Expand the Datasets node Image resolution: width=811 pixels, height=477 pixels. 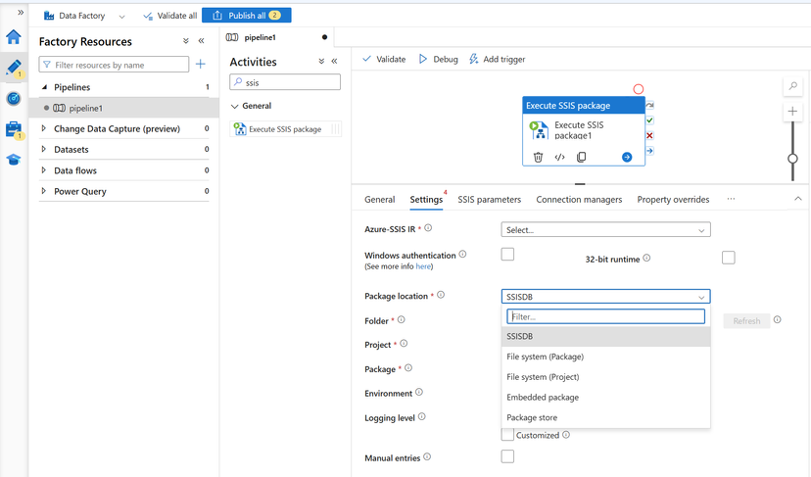click(44, 149)
